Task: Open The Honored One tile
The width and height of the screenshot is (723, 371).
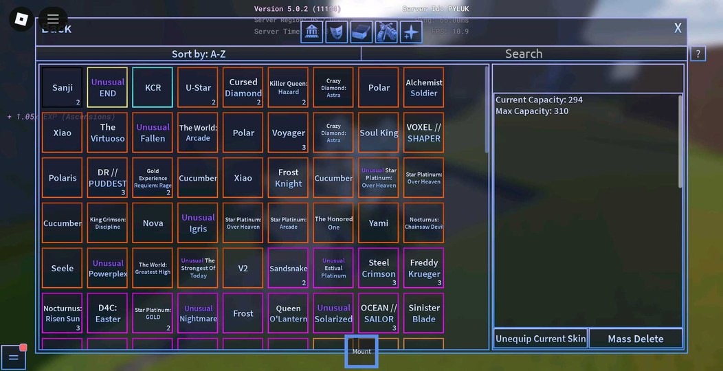Action: tap(333, 223)
